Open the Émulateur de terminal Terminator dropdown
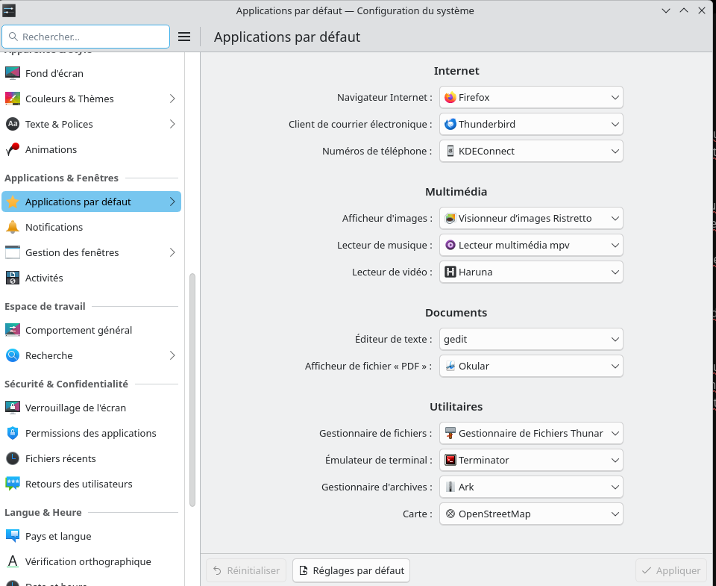The width and height of the screenshot is (716, 586). (531, 460)
